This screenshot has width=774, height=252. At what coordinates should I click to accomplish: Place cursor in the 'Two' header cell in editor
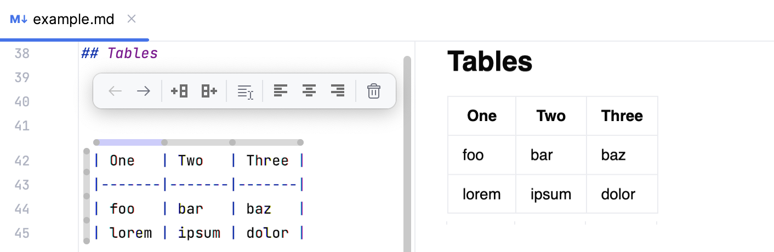point(191,161)
